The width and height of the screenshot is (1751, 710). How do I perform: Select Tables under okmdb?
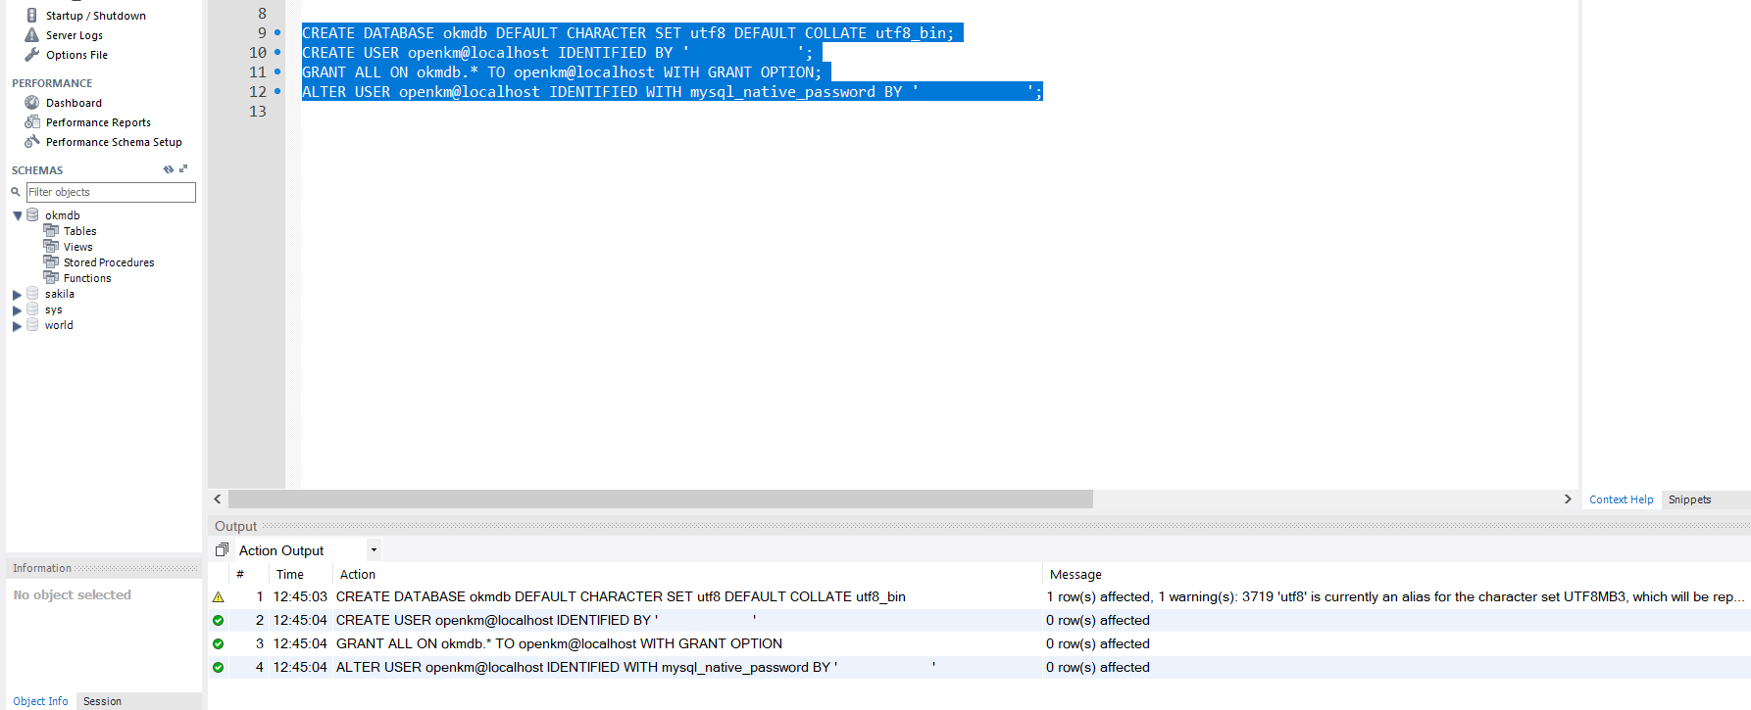tap(79, 231)
